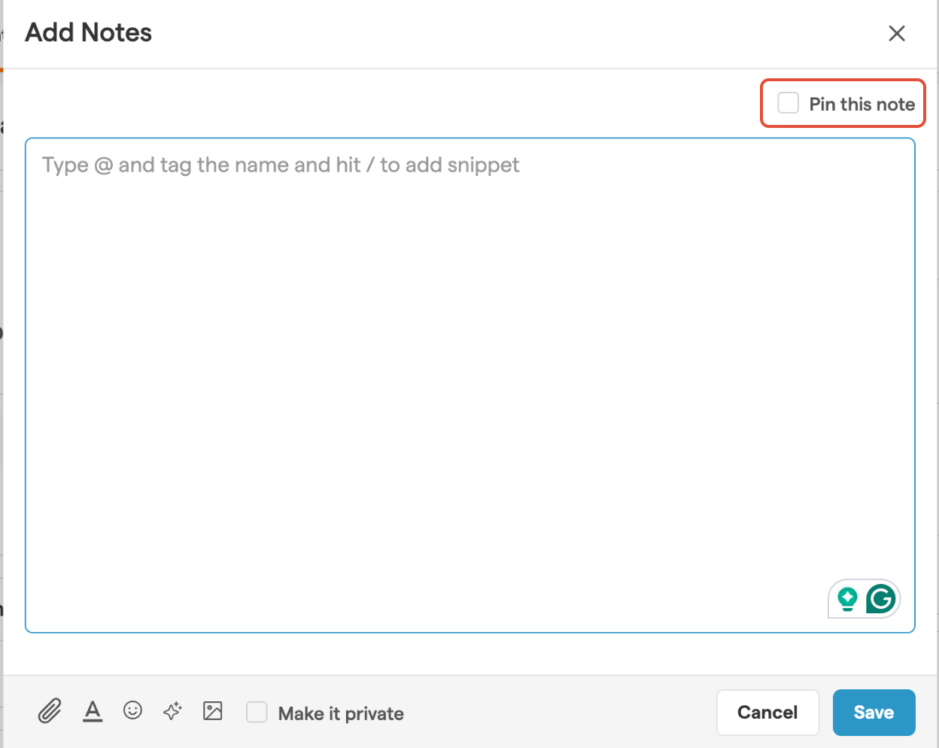
Task: Click the paperclip attach file icon
Action: pos(50,710)
